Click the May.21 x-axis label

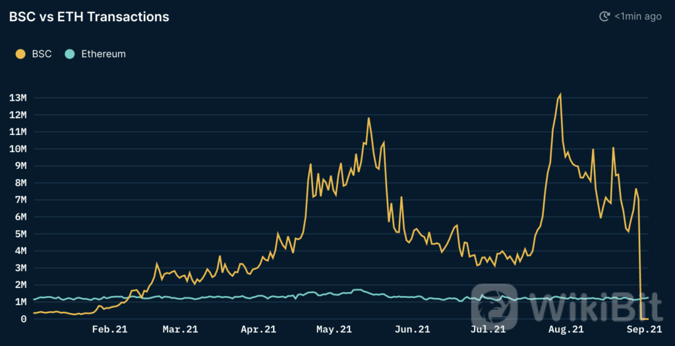tap(334, 330)
